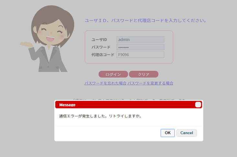
Task: Click the 代理店コード field showing F9096
Action: click(x=140, y=55)
